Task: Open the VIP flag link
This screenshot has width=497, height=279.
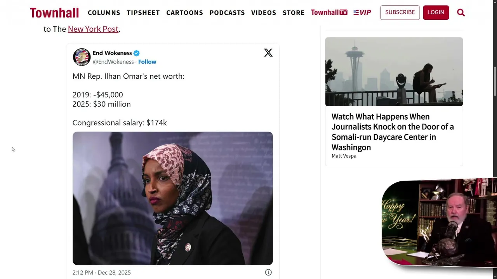Action: click(362, 12)
